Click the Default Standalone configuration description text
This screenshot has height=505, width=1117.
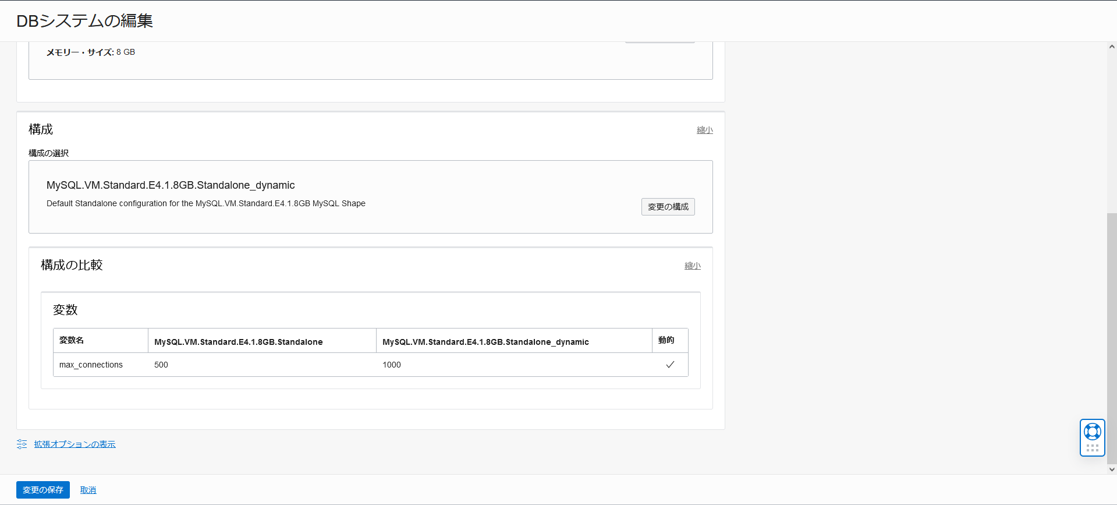coord(206,203)
